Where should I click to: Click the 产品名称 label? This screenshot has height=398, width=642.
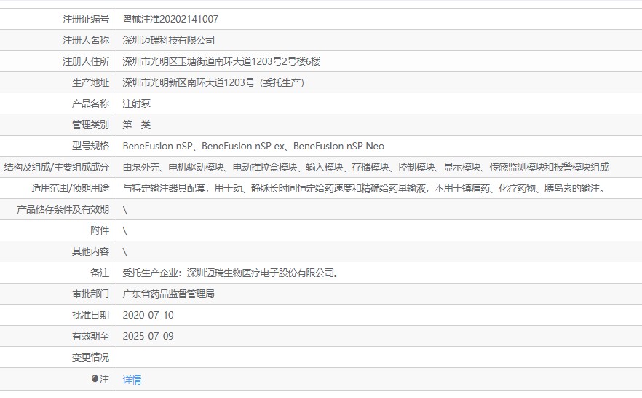pyautogui.click(x=90, y=104)
